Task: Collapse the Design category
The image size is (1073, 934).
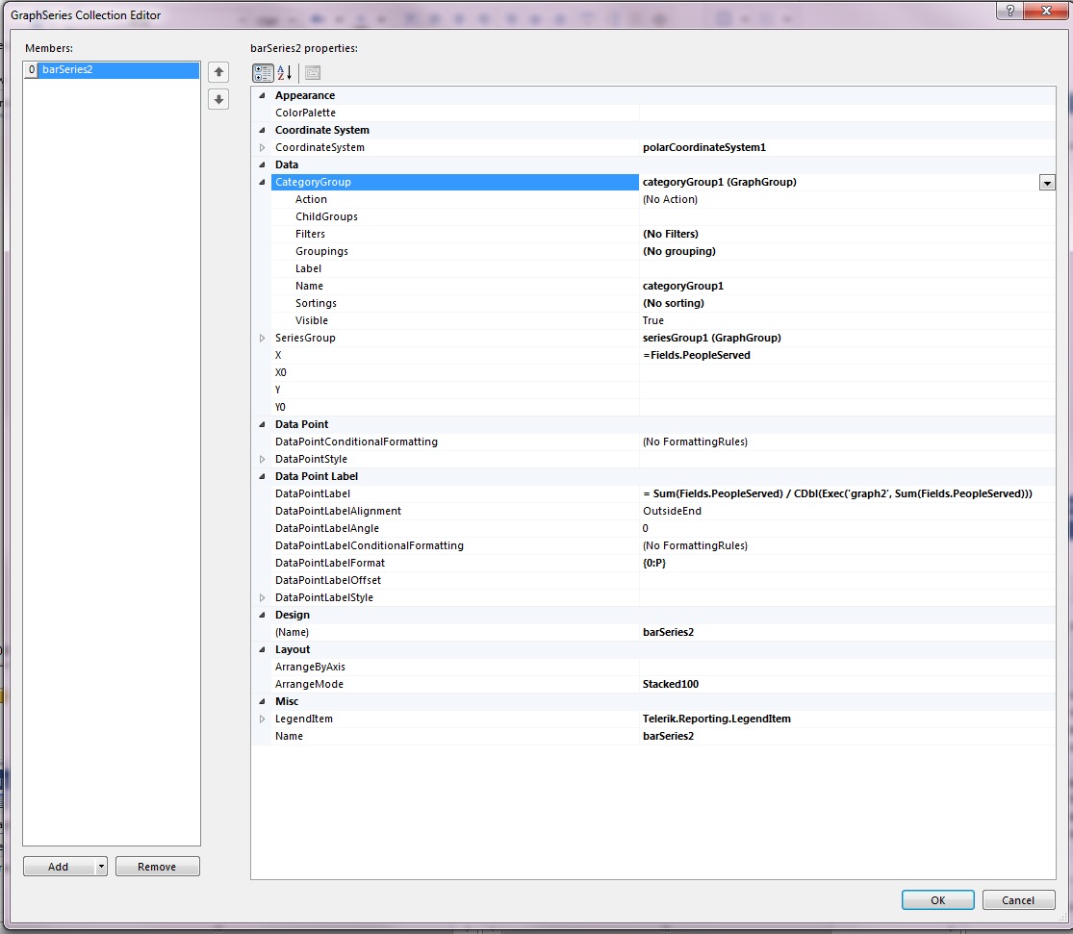Action: pyautogui.click(x=262, y=616)
